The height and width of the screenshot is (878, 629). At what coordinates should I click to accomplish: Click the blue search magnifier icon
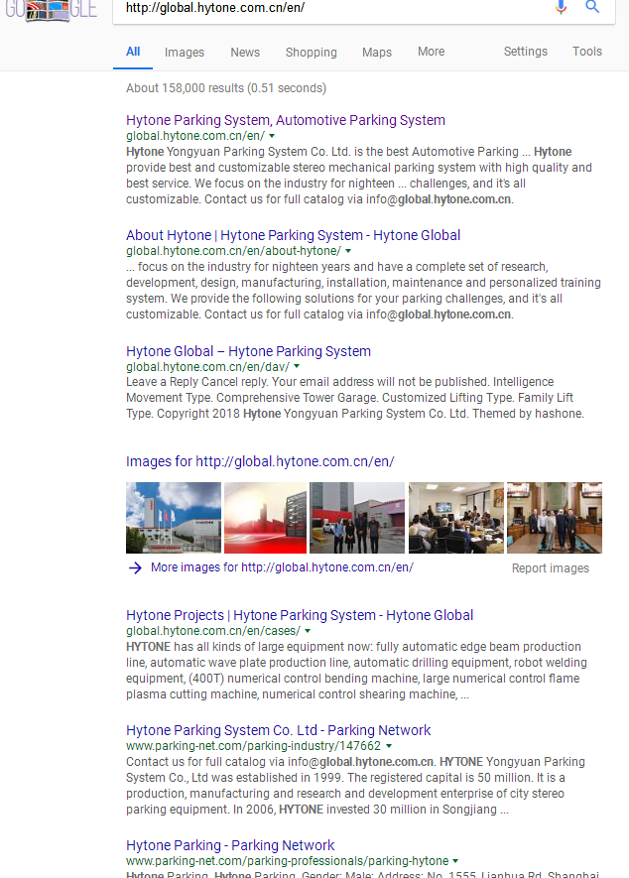pyautogui.click(x=592, y=7)
